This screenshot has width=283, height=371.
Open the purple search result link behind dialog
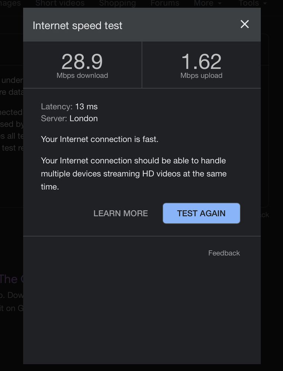click(x=9, y=279)
